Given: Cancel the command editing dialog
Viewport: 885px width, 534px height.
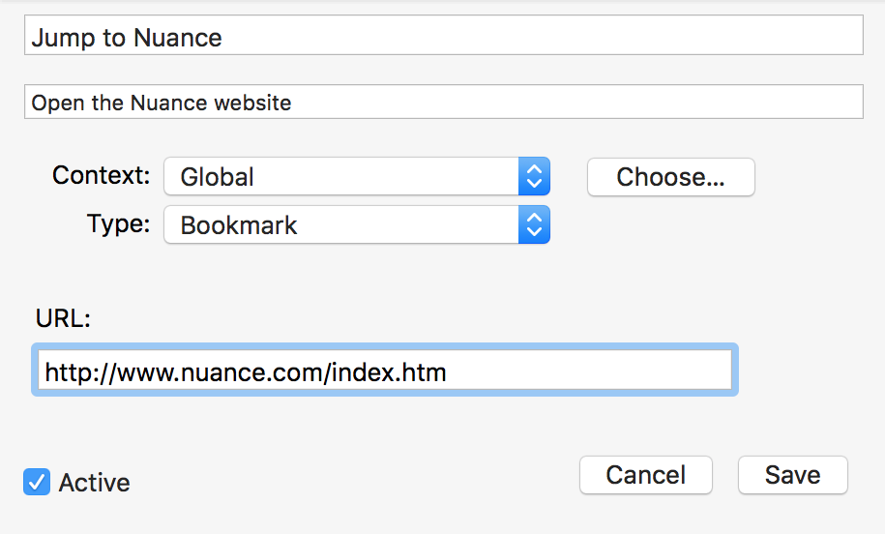Looking at the screenshot, I should click(646, 475).
